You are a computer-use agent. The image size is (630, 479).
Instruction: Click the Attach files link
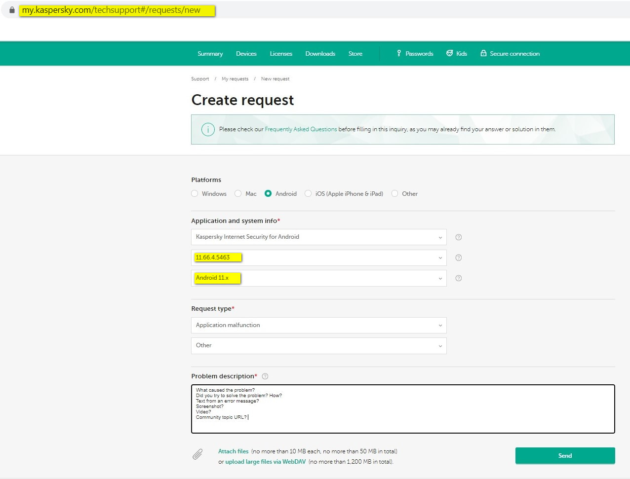tap(234, 451)
